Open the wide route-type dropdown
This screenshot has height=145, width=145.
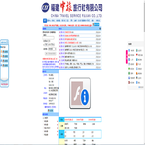point(52,49)
